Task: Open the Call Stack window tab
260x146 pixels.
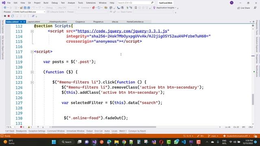Action: 10,131
